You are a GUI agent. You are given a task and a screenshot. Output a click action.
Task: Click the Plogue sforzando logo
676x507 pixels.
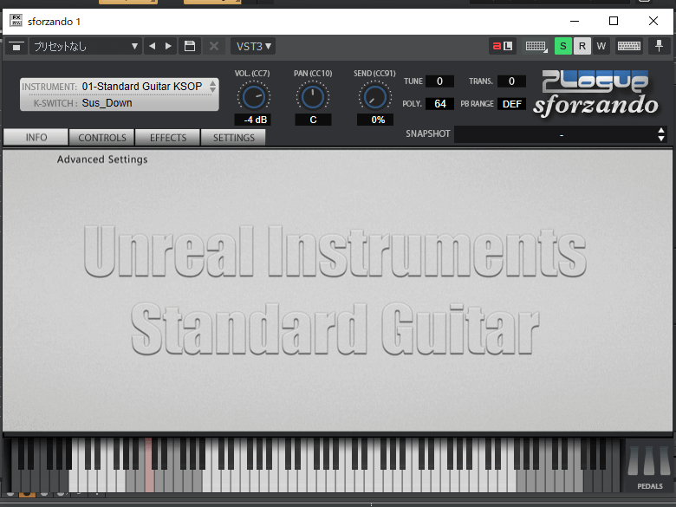click(596, 94)
